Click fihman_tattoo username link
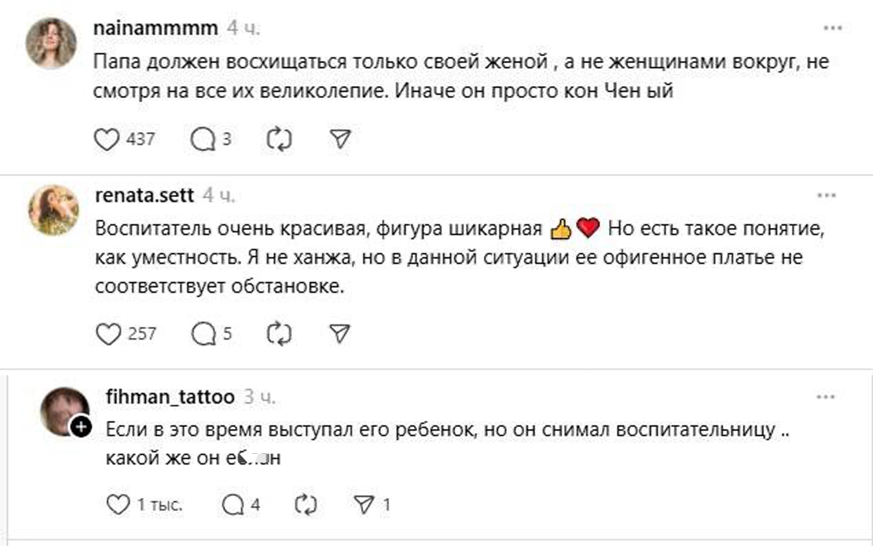This screenshot has height=548, width=873. tap(170, 397)
